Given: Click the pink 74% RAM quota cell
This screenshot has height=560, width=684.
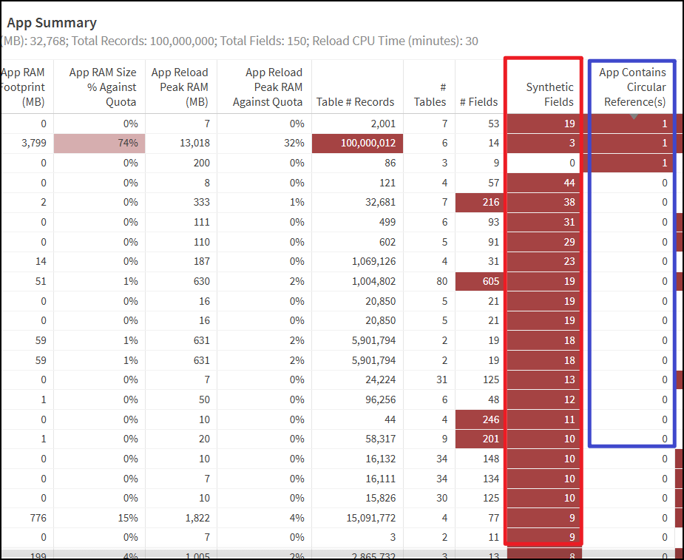Looking at the screenshot, I should (x=99, y=144).
